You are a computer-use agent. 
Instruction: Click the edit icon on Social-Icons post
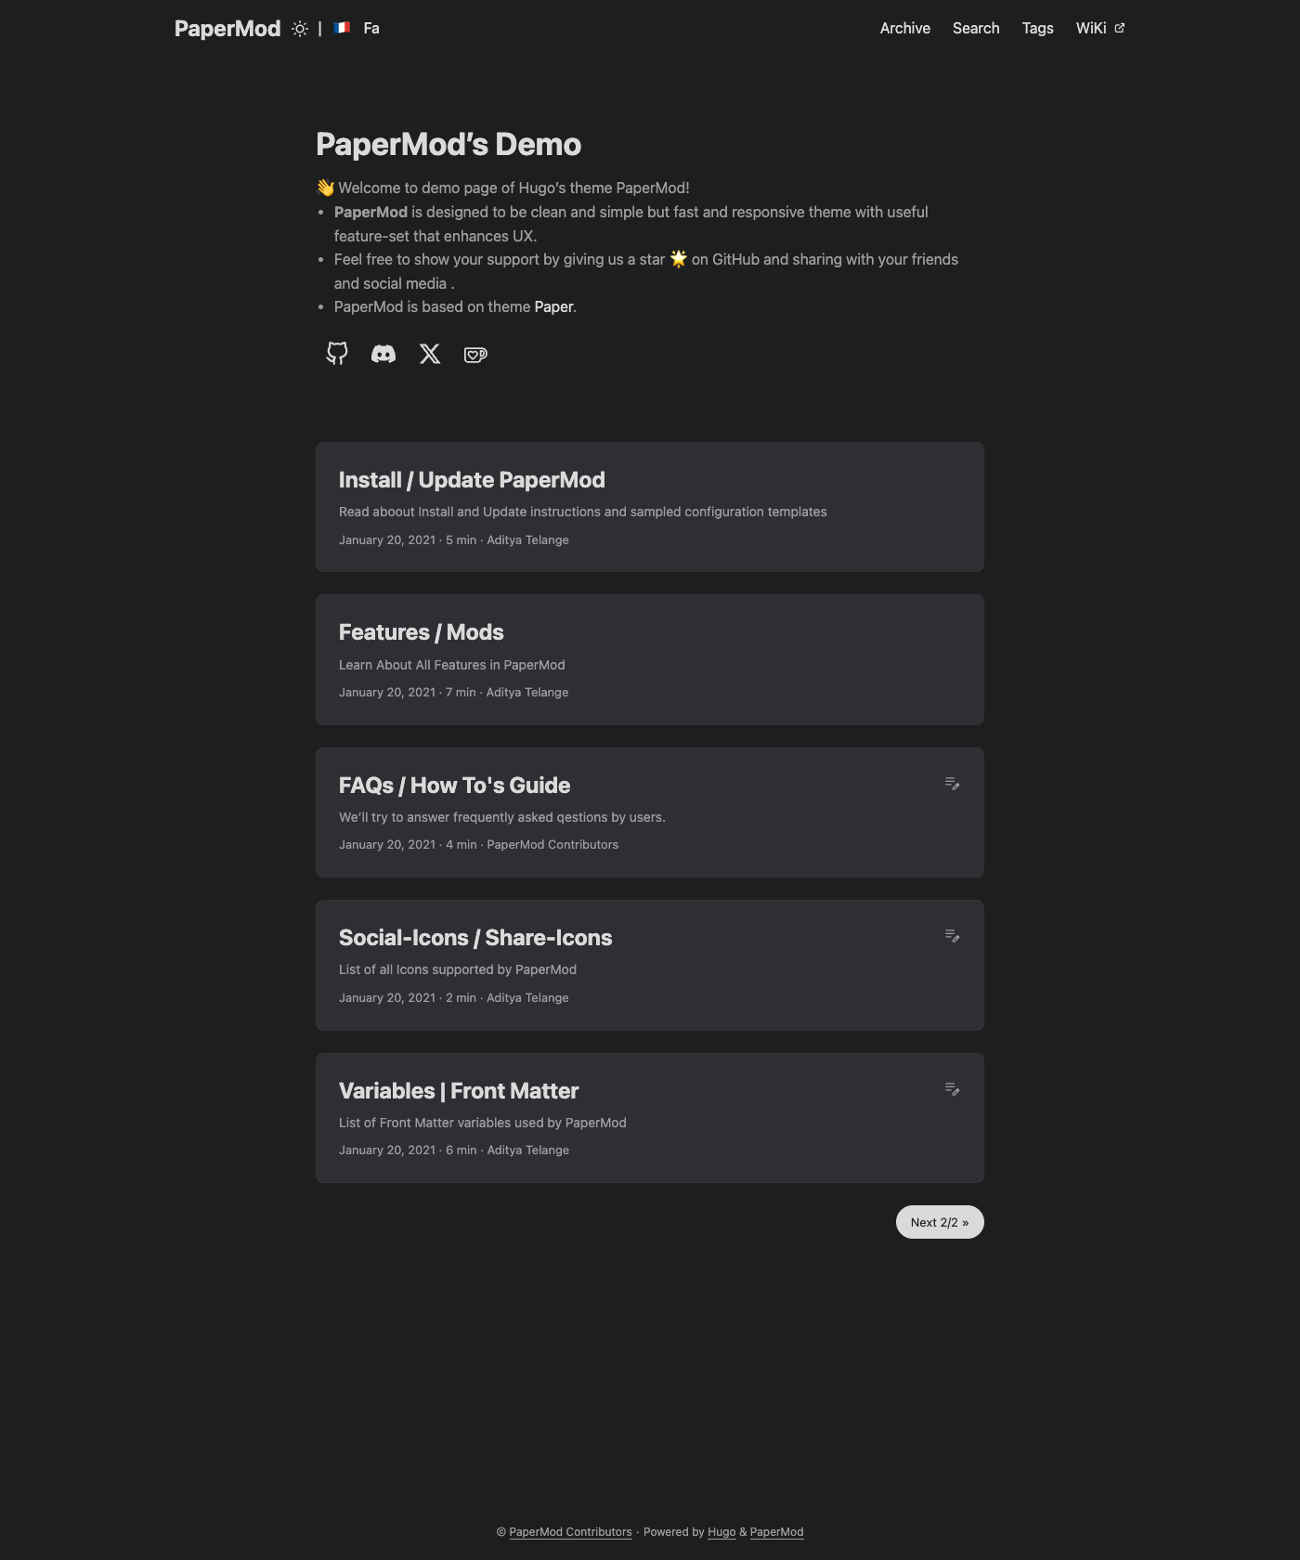[953, 937]
